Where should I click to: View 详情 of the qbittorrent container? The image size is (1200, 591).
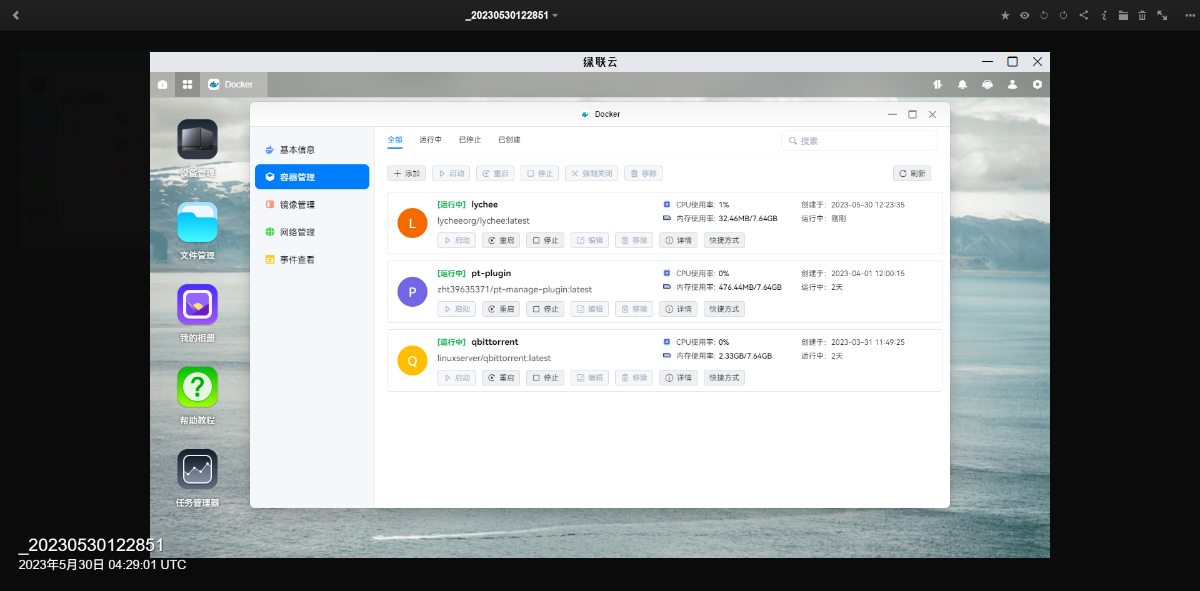pyautogui.click(x=678, y=378)
